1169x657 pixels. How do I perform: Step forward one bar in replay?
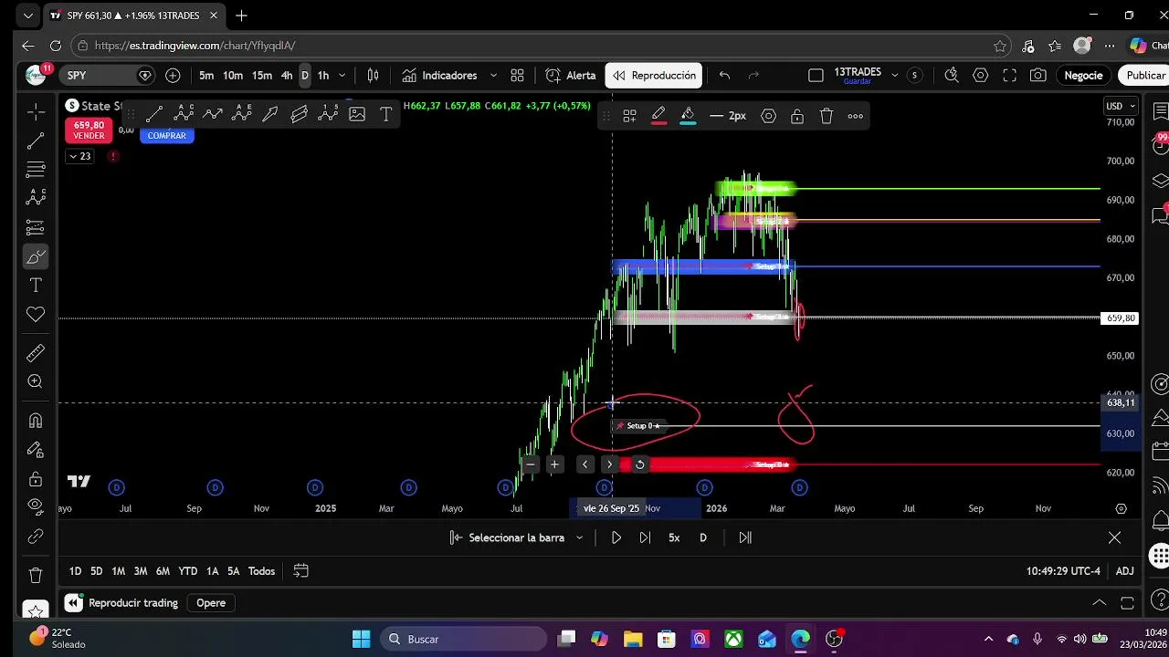click(645, 538)
